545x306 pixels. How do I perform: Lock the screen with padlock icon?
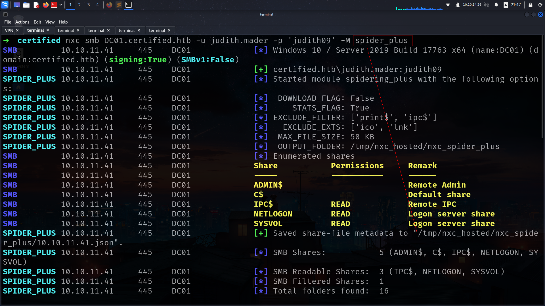[x=530, y=5]
